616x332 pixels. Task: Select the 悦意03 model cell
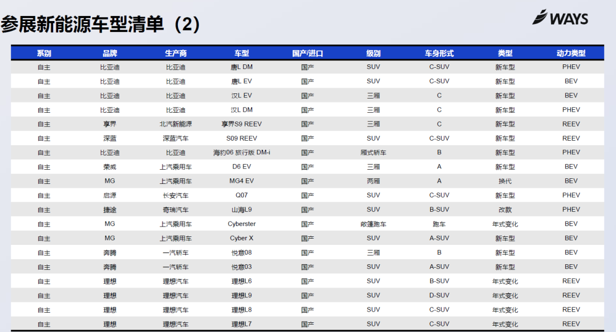pyautogui.click(x=242, y=267)
